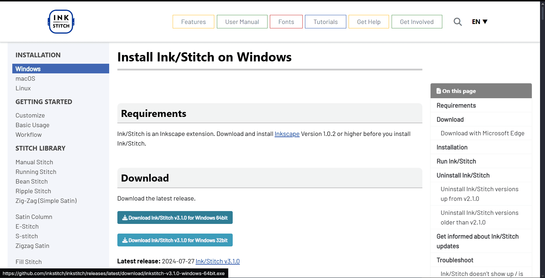The image size is (545, 278).
Task: Open the Workflow page
Action: [x=29, y=135]
